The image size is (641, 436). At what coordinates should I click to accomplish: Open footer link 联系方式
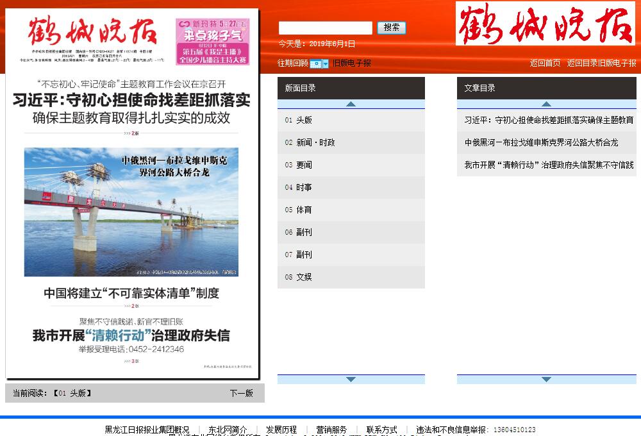point(382,430)
